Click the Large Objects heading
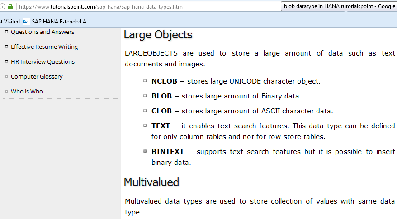Viewport: 397px width, 219px height. pyautogui.click(x=158, y=35)
